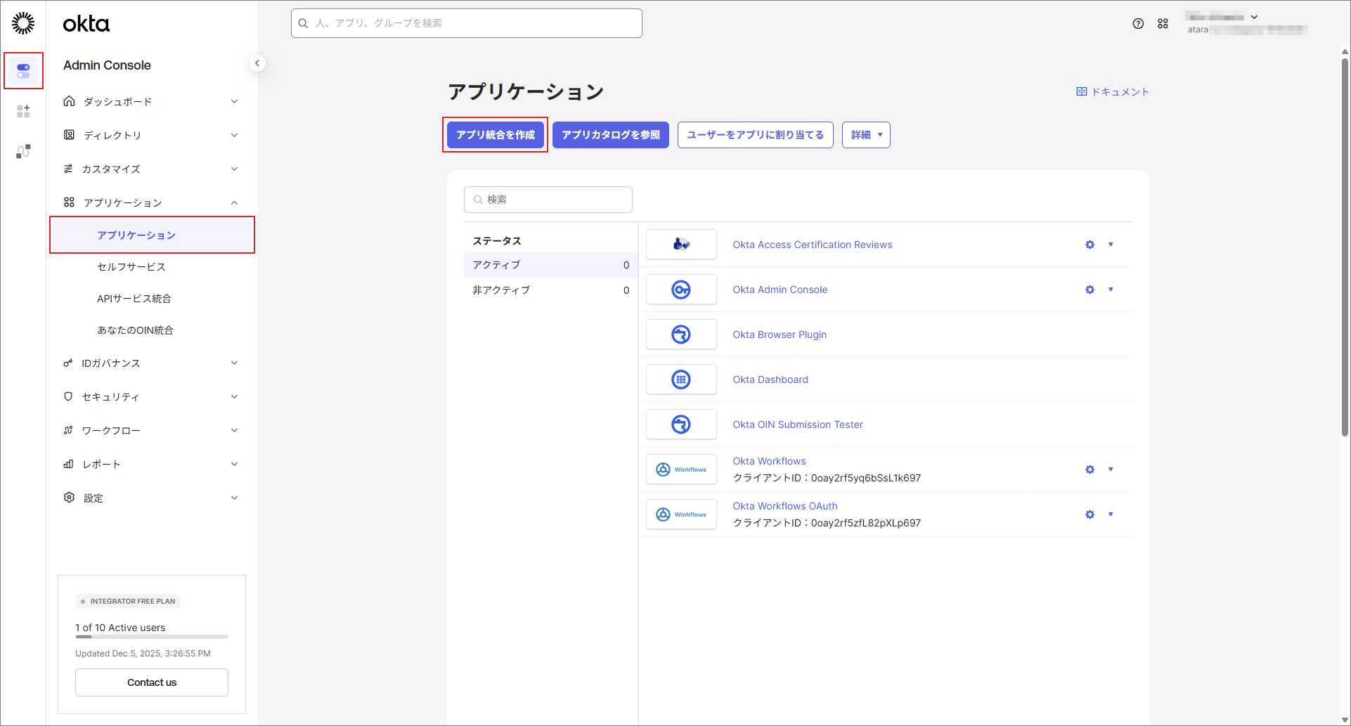Open the Okta Browser Plugin link
The image size is (1351, 726).
coord(780,335)
